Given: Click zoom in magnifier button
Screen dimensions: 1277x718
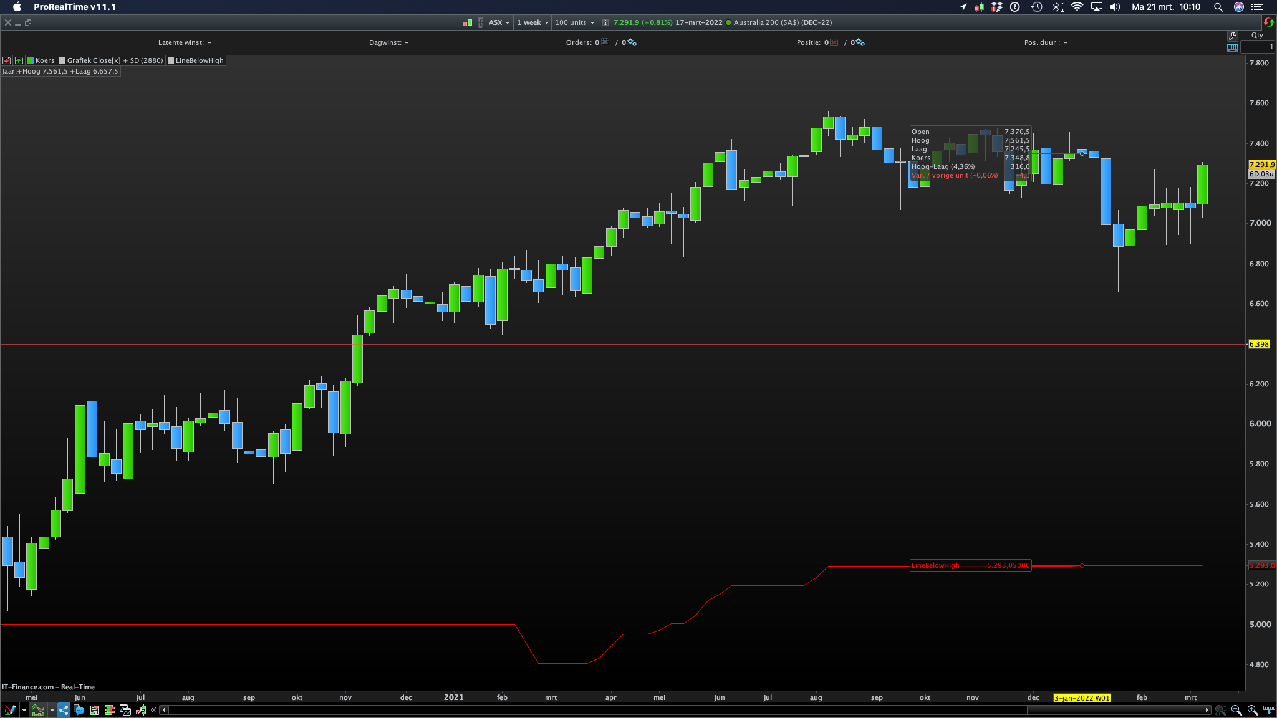Looking at the screenshot, I should click(1252, 710).
